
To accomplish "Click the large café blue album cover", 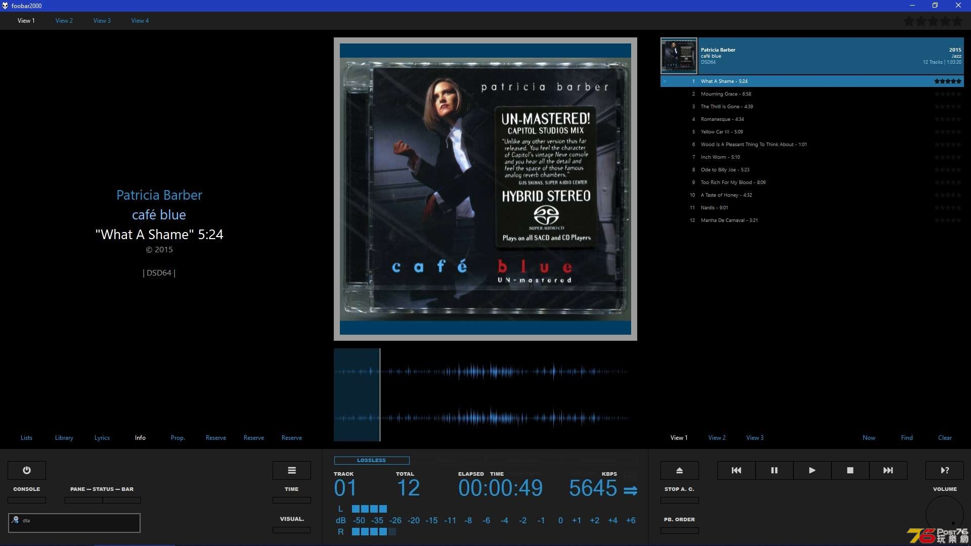I will (485, 189).
